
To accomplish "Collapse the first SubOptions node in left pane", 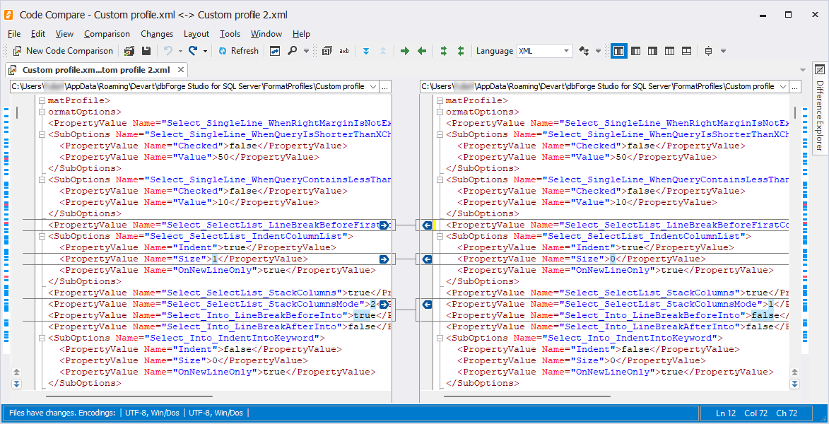I will [42, 134].
